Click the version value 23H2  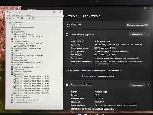click(97, 95)
